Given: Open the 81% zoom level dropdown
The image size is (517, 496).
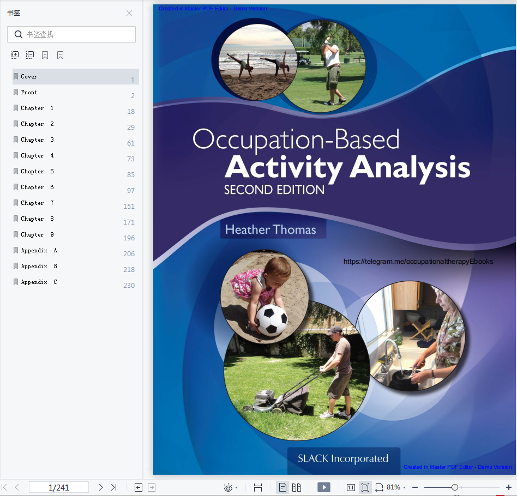Looking at the screenshot, I should point(396,487).
